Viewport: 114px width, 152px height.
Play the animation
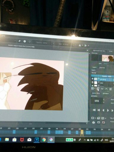[108, 110]
